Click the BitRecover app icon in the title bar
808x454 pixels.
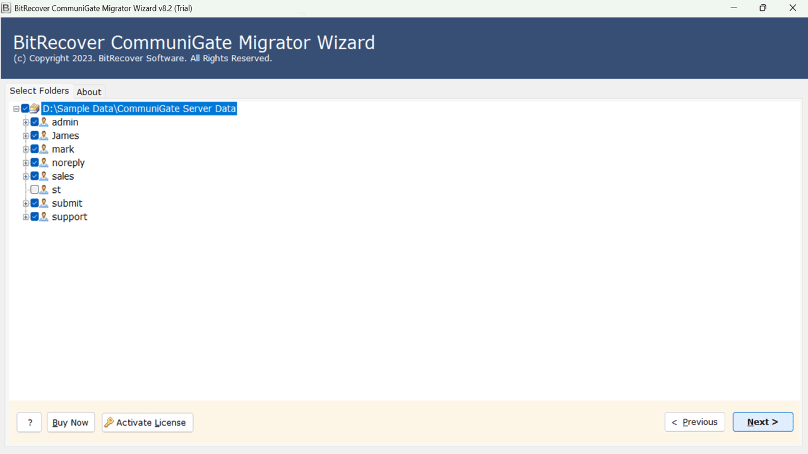pyautogui.click(x=6, y=8)
